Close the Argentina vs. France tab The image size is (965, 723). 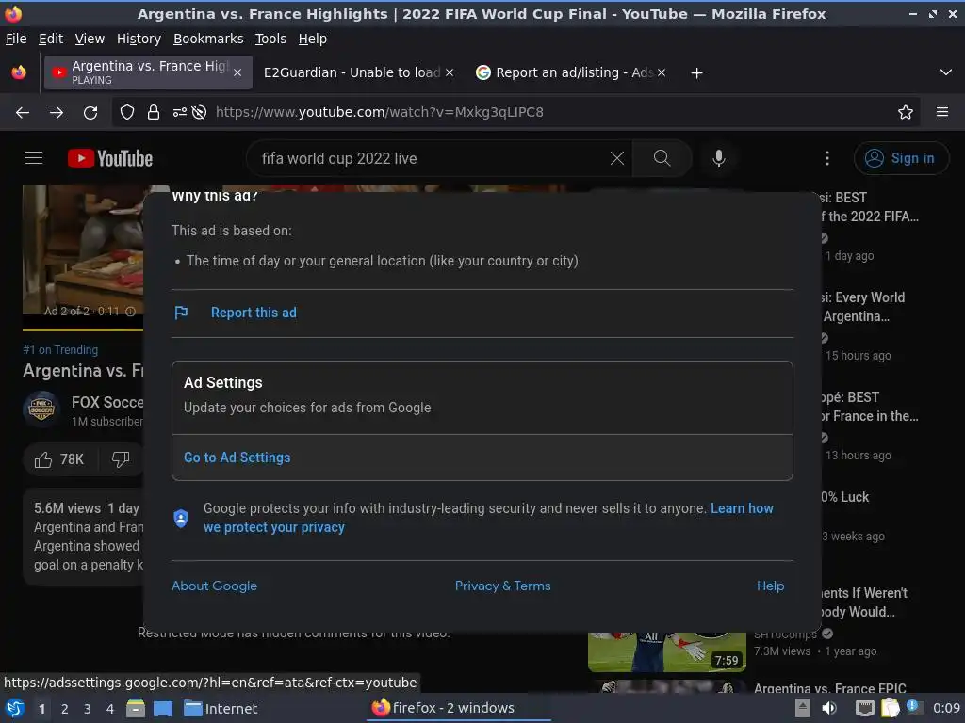pos(237,72)
